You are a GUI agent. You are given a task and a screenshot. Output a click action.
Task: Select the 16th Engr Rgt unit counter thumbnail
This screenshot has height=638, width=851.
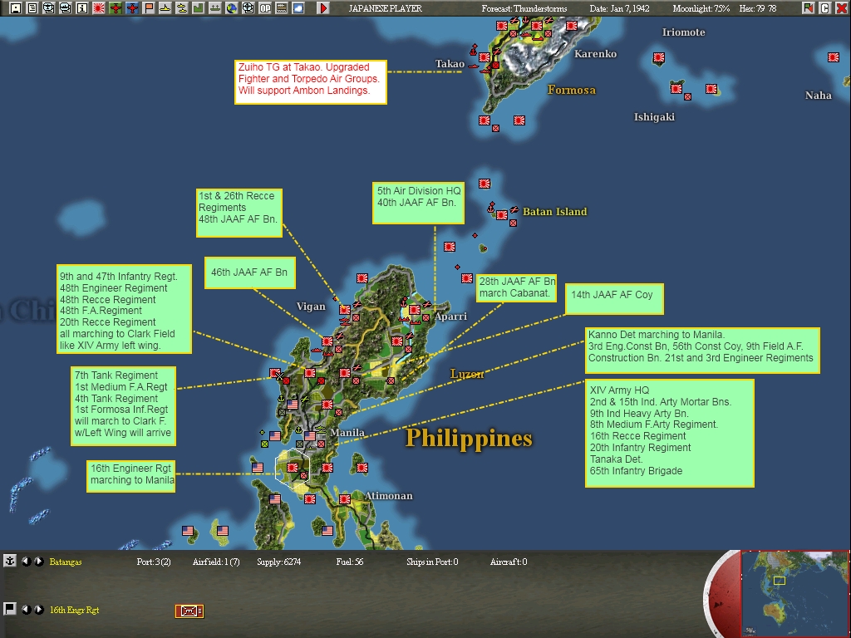189,611
